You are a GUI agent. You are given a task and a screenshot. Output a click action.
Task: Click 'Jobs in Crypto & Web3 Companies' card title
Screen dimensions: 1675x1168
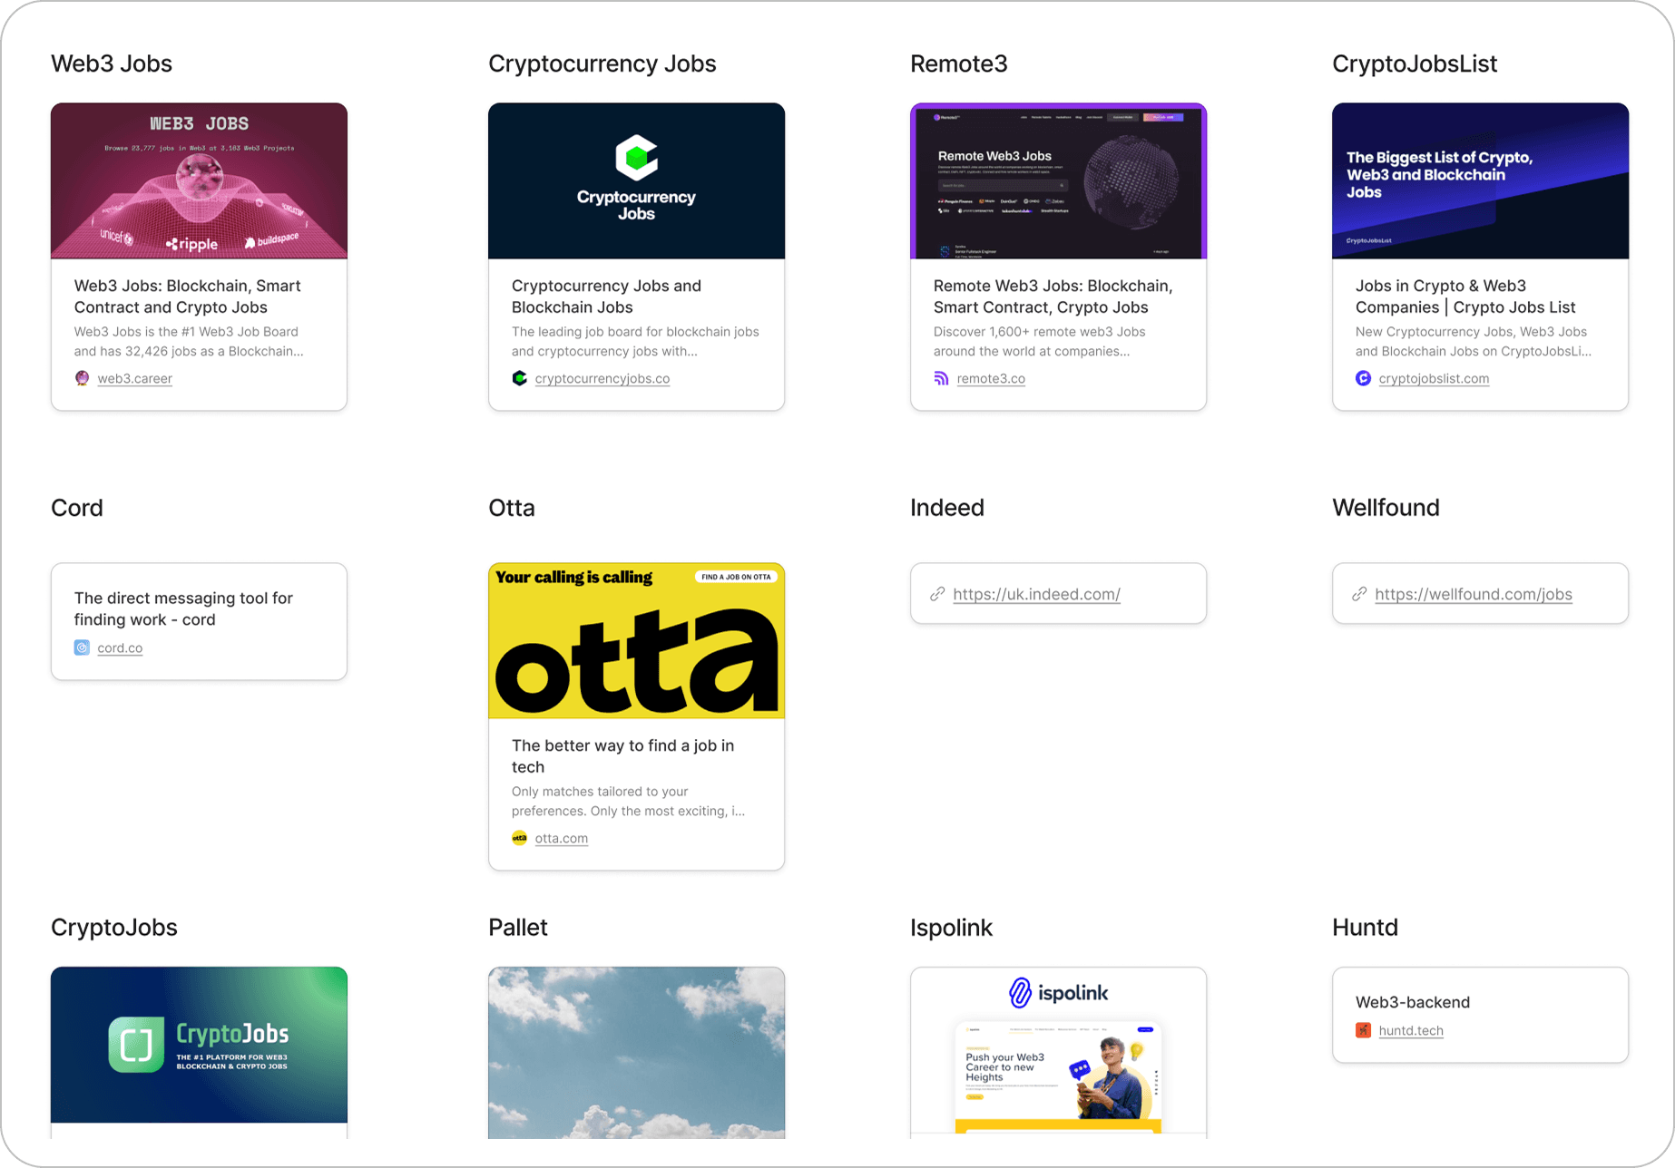coord(1465,297)
